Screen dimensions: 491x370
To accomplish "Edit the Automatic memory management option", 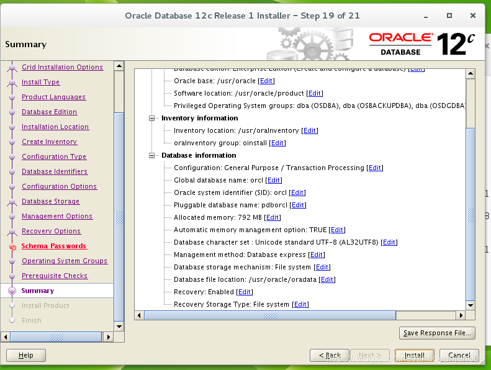I will pyautogui.click(x=337, y=230).
